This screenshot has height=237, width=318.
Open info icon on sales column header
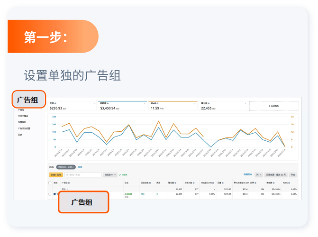pos(273,183)
